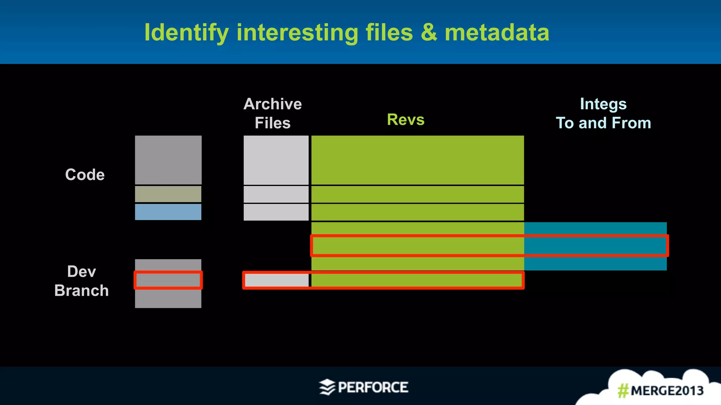Click the light blue block under Code
This screenshot has height=405, width=721.
168,212
